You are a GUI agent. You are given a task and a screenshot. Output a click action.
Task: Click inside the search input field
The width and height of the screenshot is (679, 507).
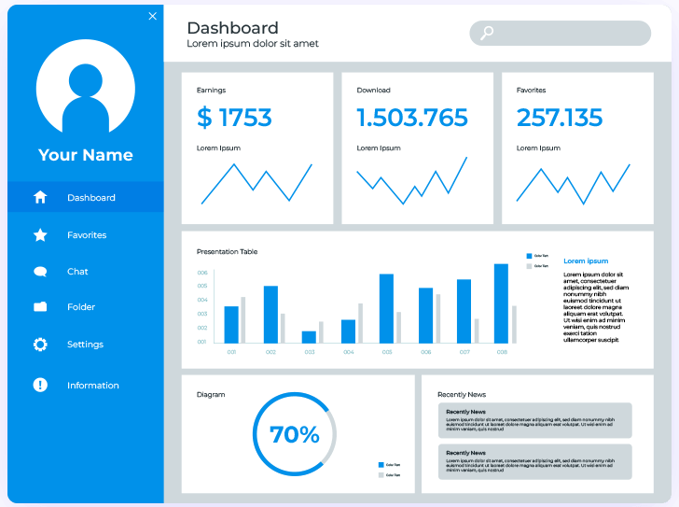[569, 34]
